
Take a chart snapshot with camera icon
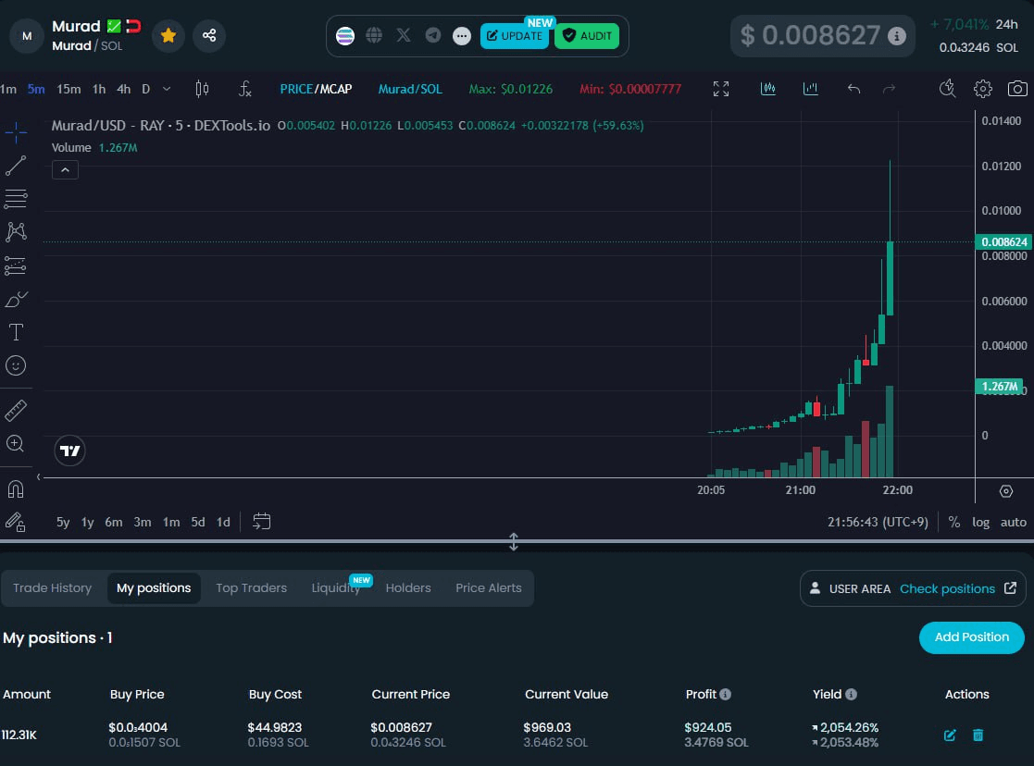point(1017,89)
